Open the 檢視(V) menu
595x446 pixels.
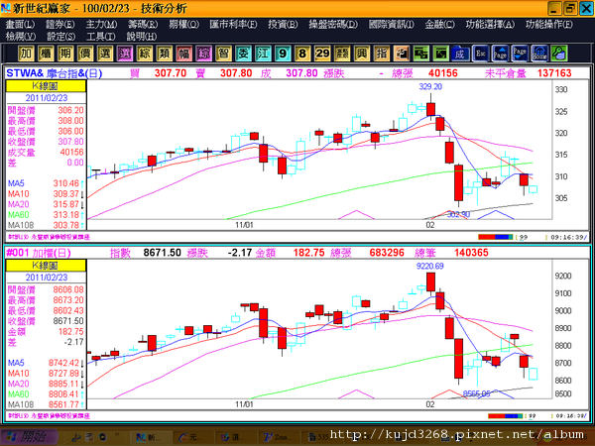pyautogui.click(x=21, y=37)
